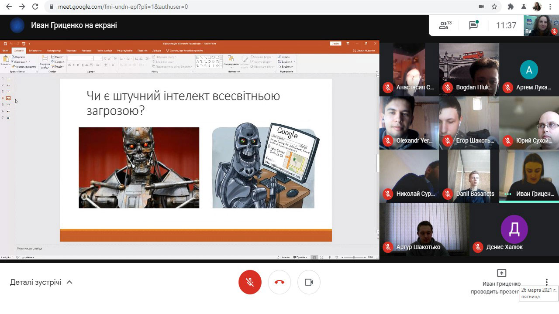Image resolution: width=559 pixels, height=314 pixels.
Task: Select Егор Шакоть's video tile
Action: 469,123
